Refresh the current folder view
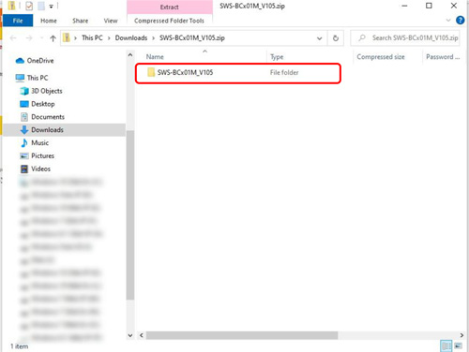This screenshot has width=469, height=352. click(336, 38)
